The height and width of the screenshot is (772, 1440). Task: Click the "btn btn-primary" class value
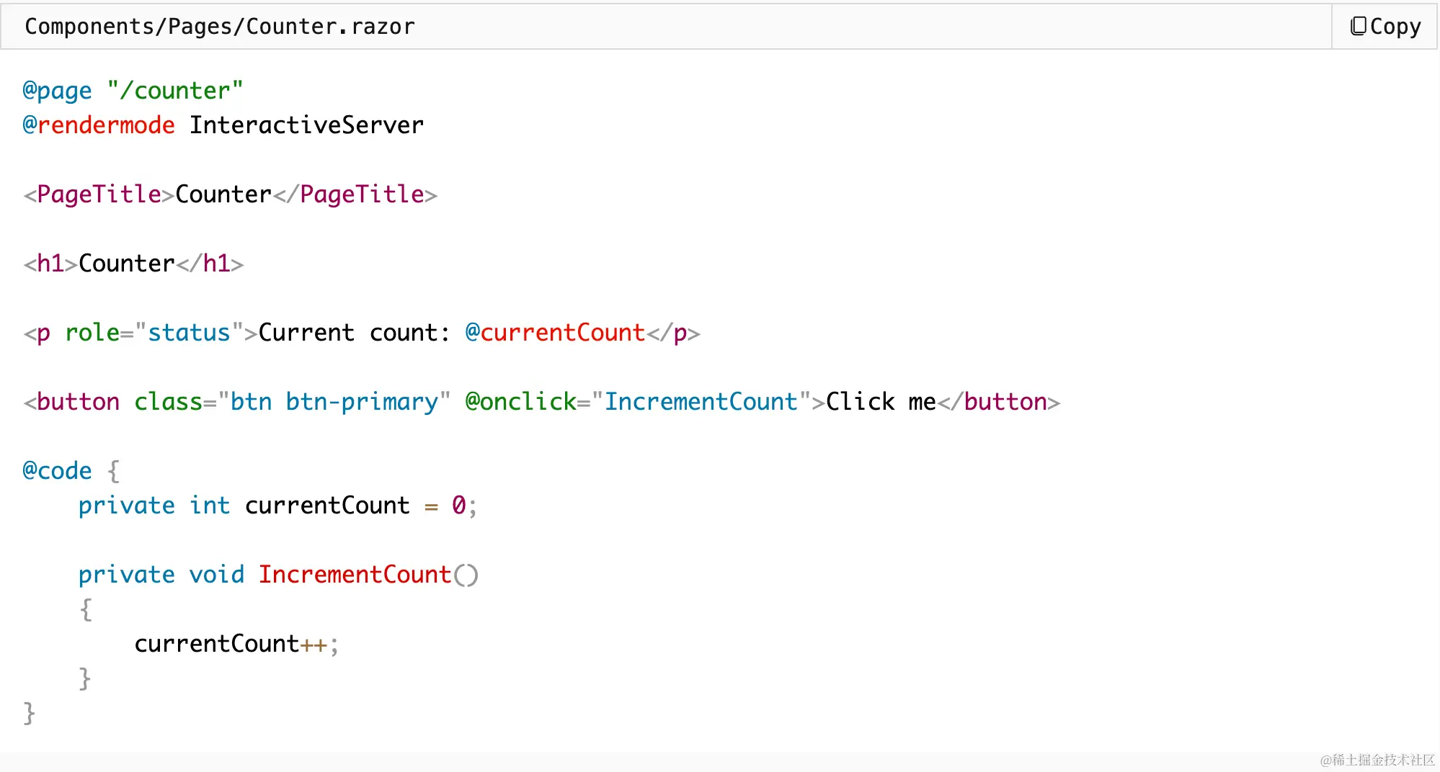pyautogui.click(x=334, y=402)
